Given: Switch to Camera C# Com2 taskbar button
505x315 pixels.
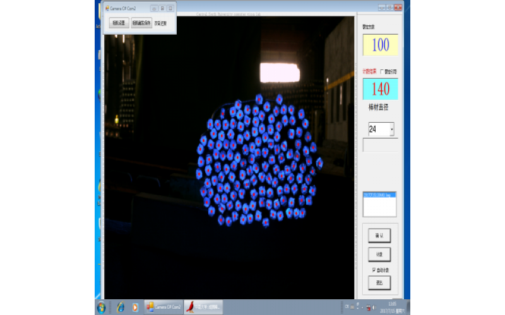Looking at the screenshot, I should 163,307.
